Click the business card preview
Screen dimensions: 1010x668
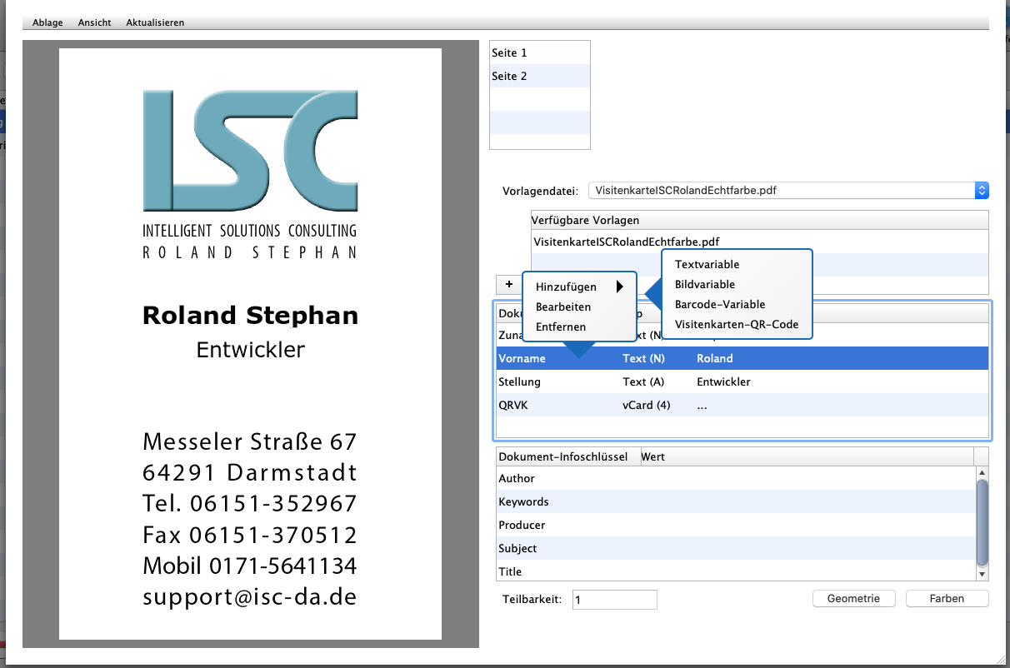click(x=250, y=344)
